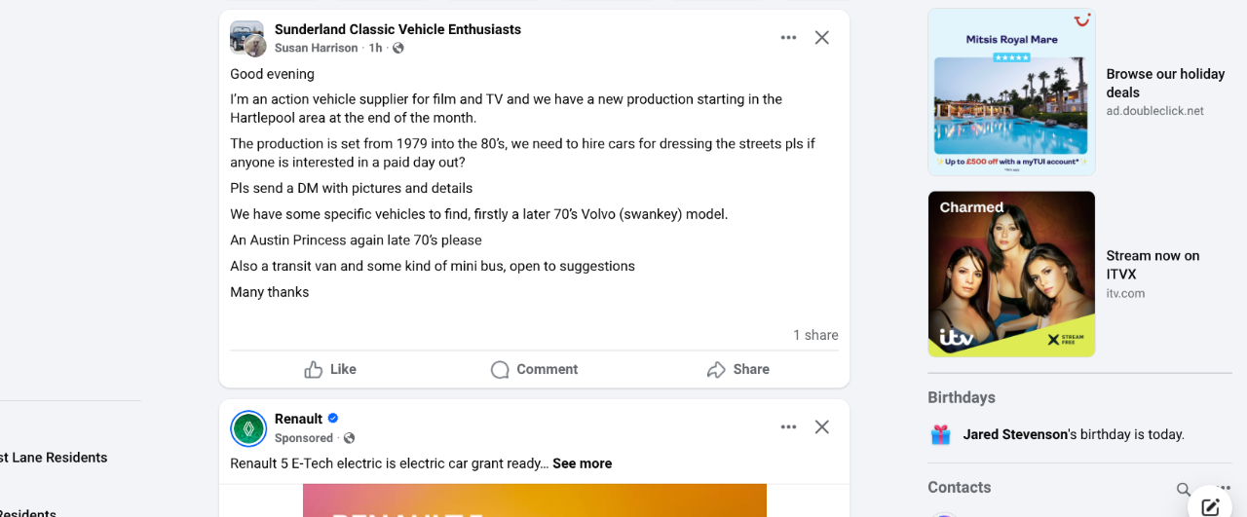Open the group profile picture thumbnail
This screenshot has width=1247, height=517.
(246, 38)
